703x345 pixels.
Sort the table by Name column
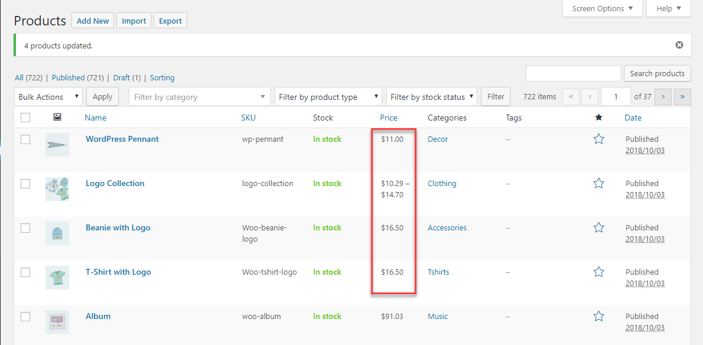(96, 118)
